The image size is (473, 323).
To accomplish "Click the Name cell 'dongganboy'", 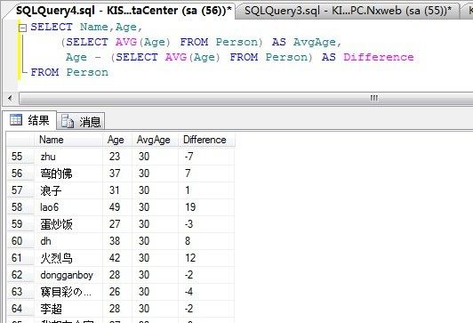I will click(68, 275).
